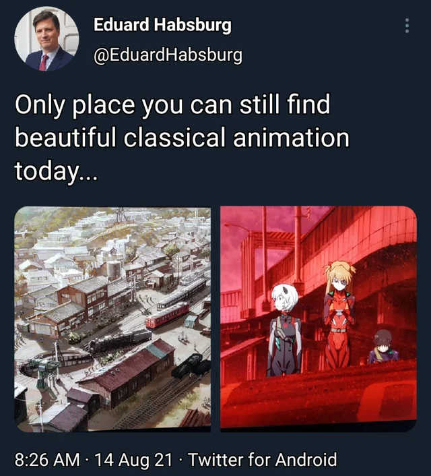Open the red-tinted anime scene image

pyautogui.click(x=319, y=318)
